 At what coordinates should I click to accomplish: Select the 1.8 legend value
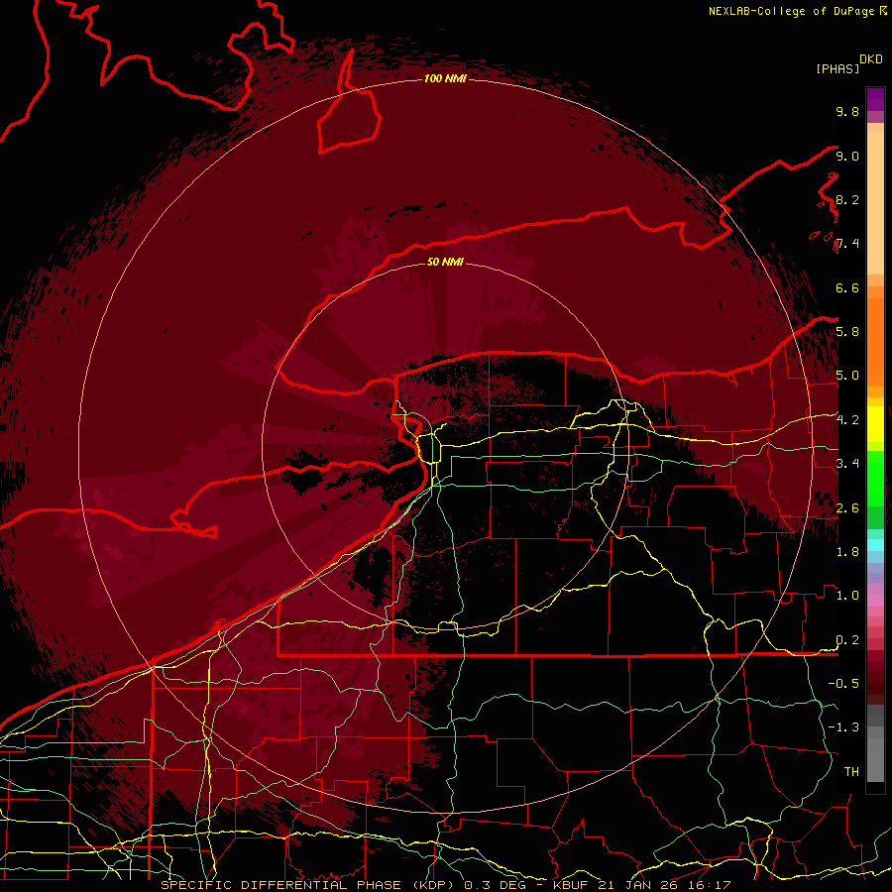point(847,552)
